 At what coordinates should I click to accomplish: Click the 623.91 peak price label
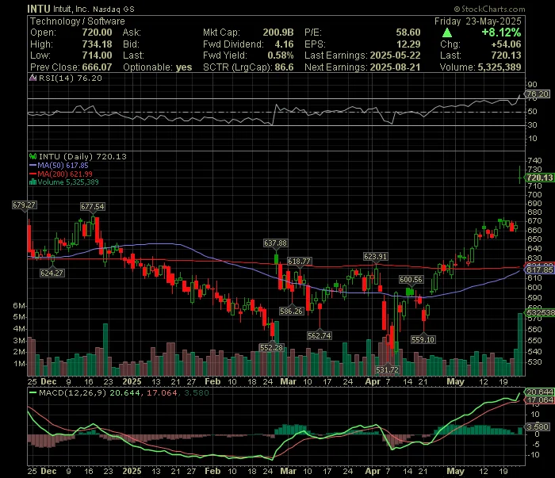(376, 257)
